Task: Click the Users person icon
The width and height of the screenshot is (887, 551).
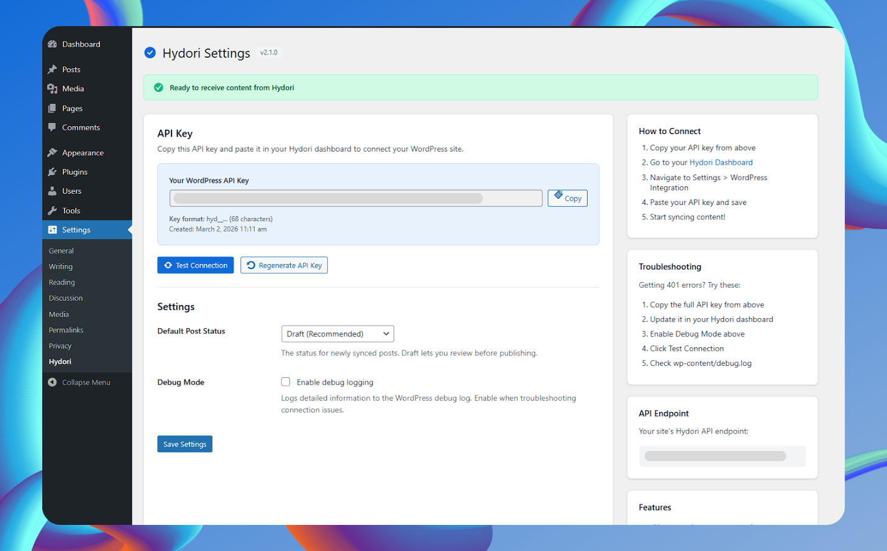Action: (52, 191)
